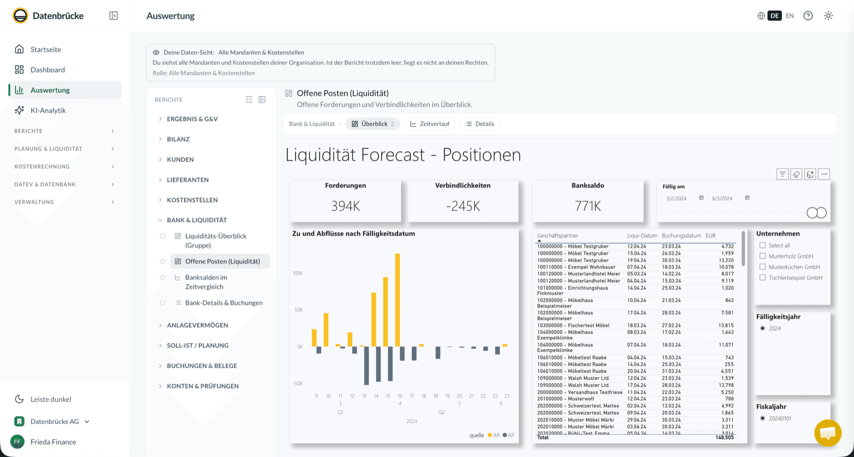
Task: Open Banksalden im Zeitvergleich report
Action: tap(220, 282)
